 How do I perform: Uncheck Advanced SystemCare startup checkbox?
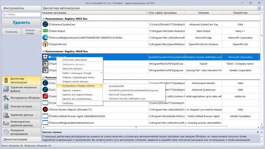pos(50,24)
